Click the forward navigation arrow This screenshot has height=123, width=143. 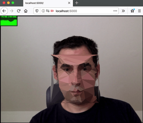coord(12,11)
